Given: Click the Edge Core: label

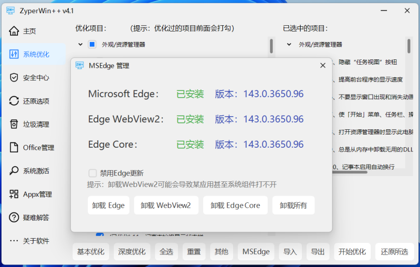Looking at the screenshot, I should click(x=113, y=145).
